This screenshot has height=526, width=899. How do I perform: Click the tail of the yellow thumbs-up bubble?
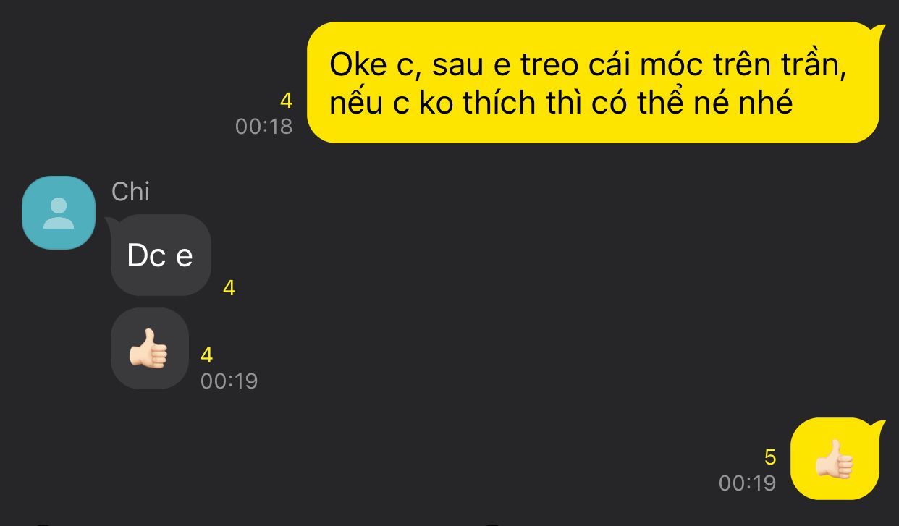pyautogui.click(x=877, y=427)
